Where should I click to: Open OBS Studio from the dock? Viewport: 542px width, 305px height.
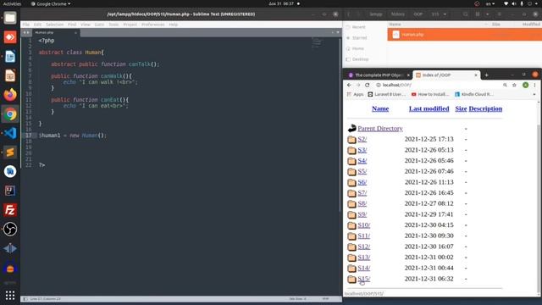(10, 229)
